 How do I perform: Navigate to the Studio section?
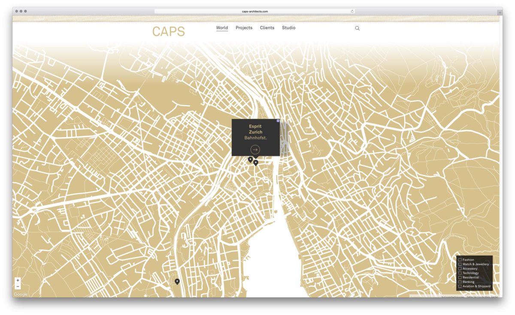pyautogui.click(x=288, y=28)
